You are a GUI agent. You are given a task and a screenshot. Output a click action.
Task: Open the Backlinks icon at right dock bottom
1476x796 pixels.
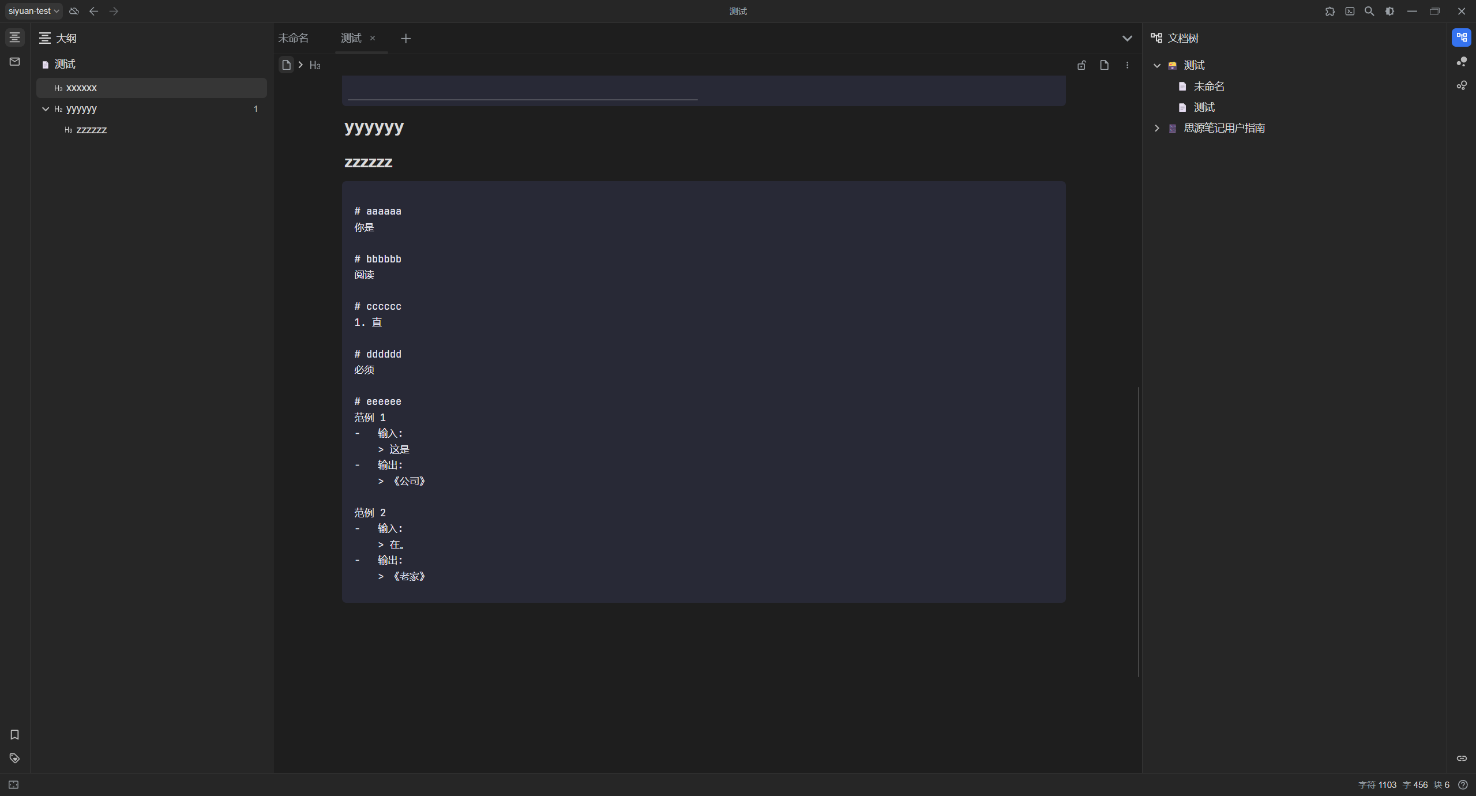tap(1461, 758)
